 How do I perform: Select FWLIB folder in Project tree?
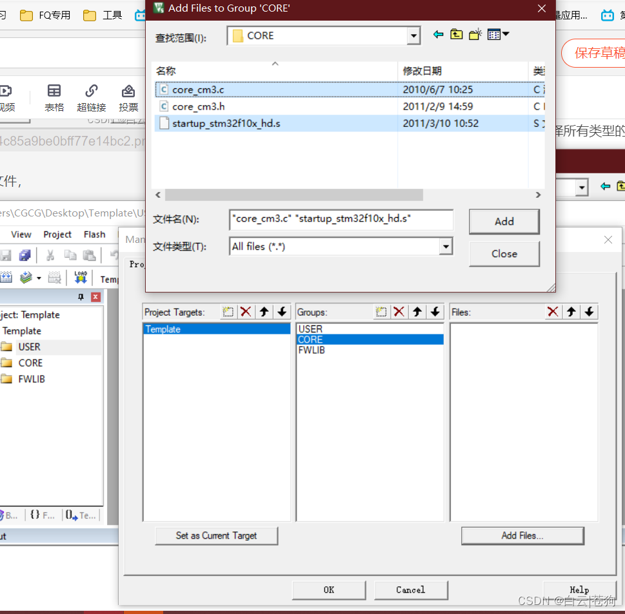pyautogui.click(x=32, y=379)
